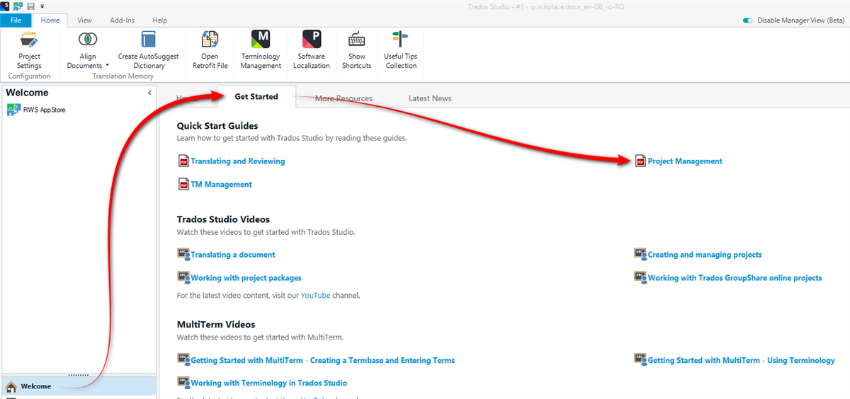Select RWS AppStore in Welcome pane
Viewport: 850px width, 399px height.
click(x=36, y=110)
